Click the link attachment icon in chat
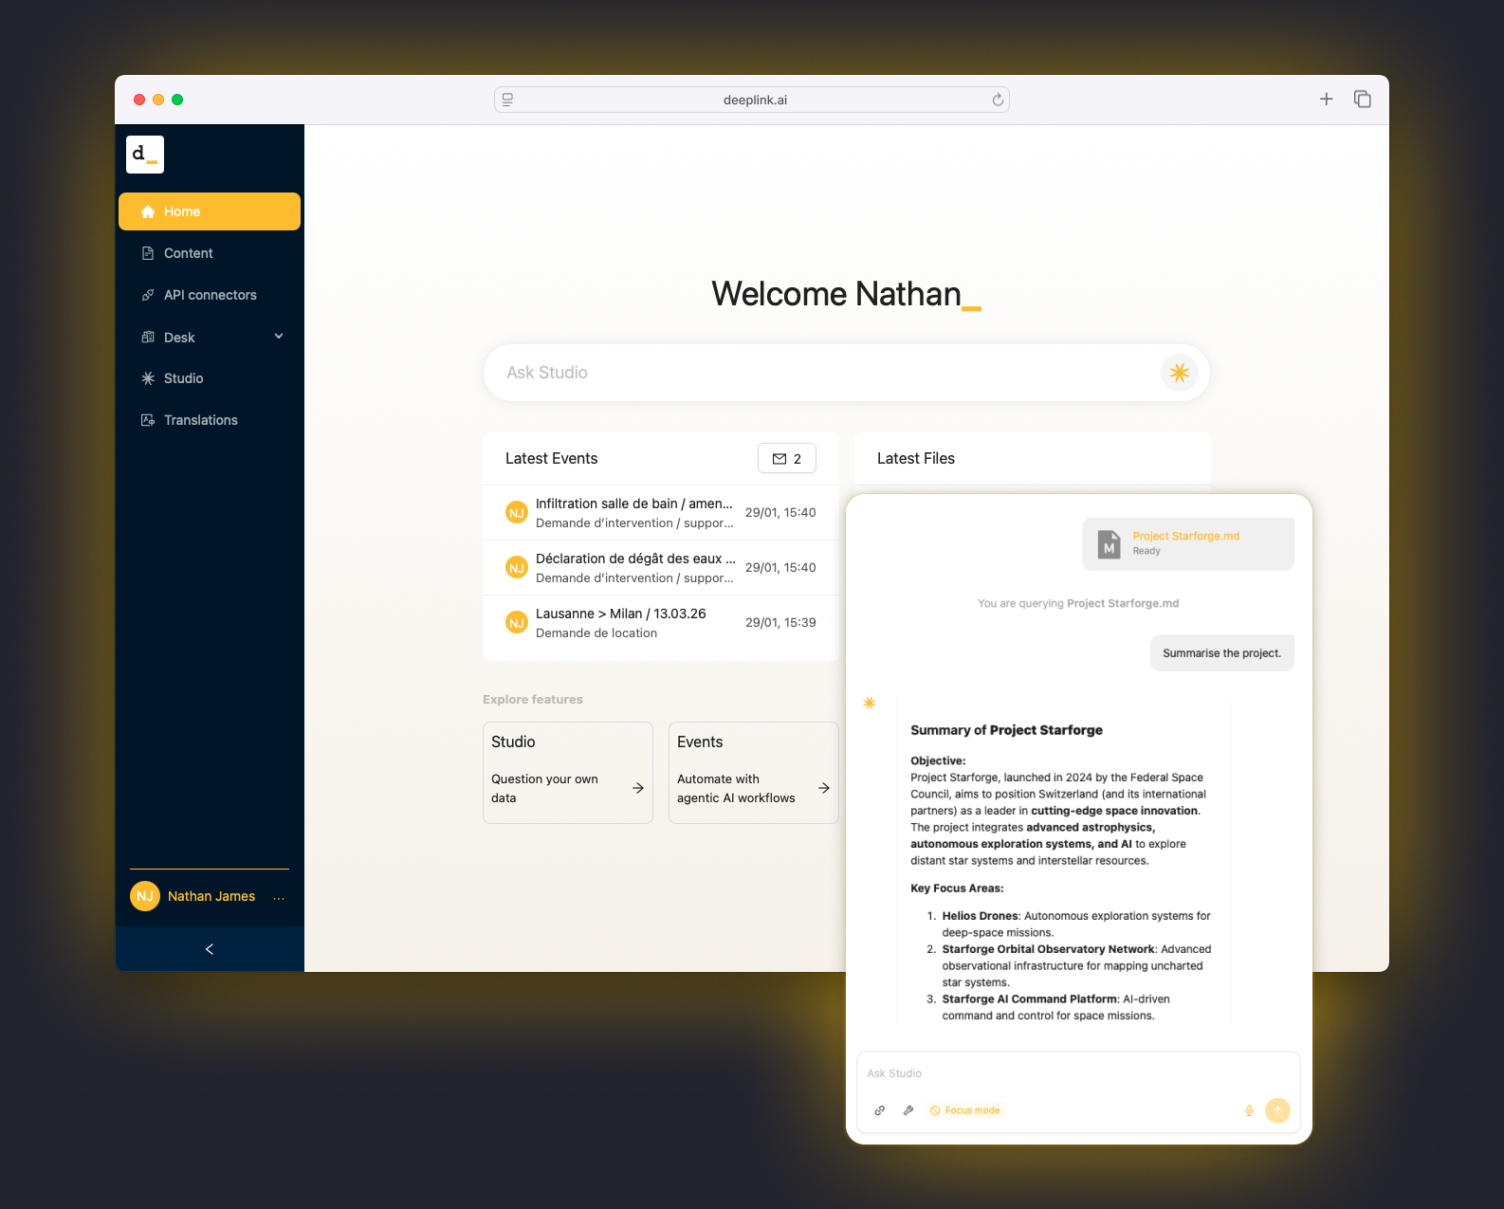1504x1209 pixels. point(880,1110)
